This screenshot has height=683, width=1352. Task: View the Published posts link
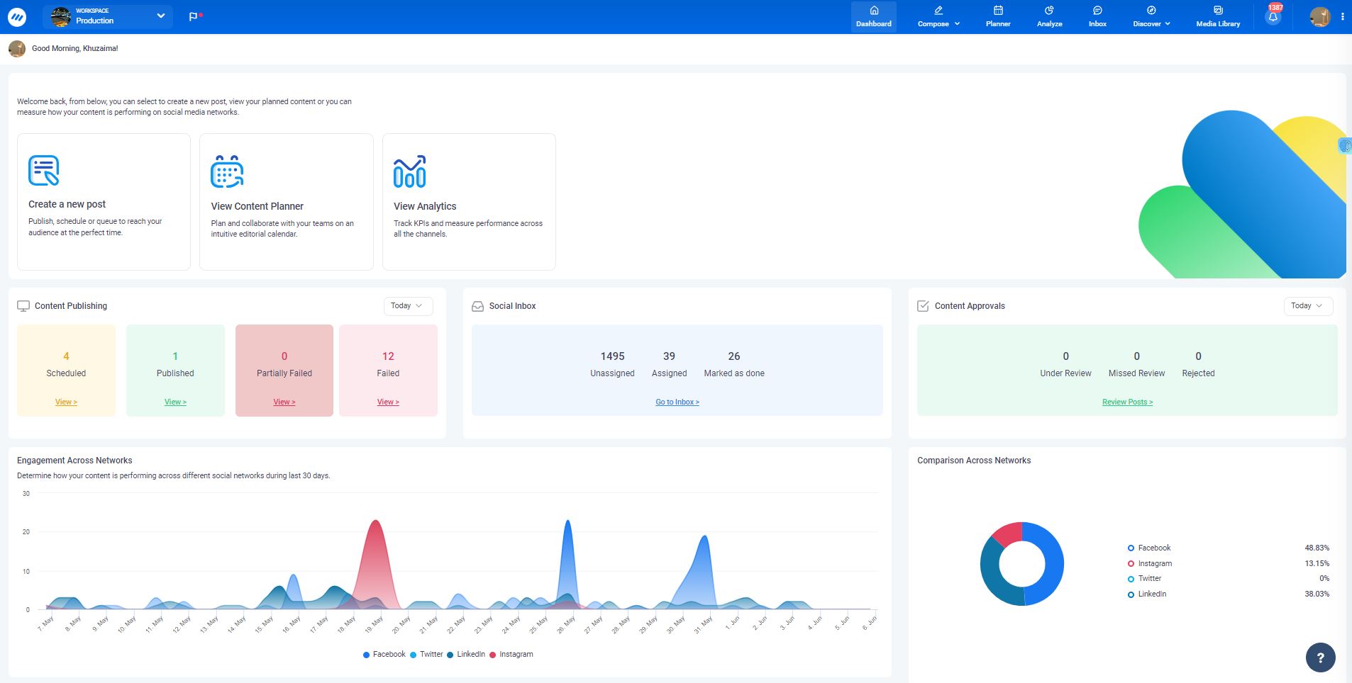click(175, 402)
